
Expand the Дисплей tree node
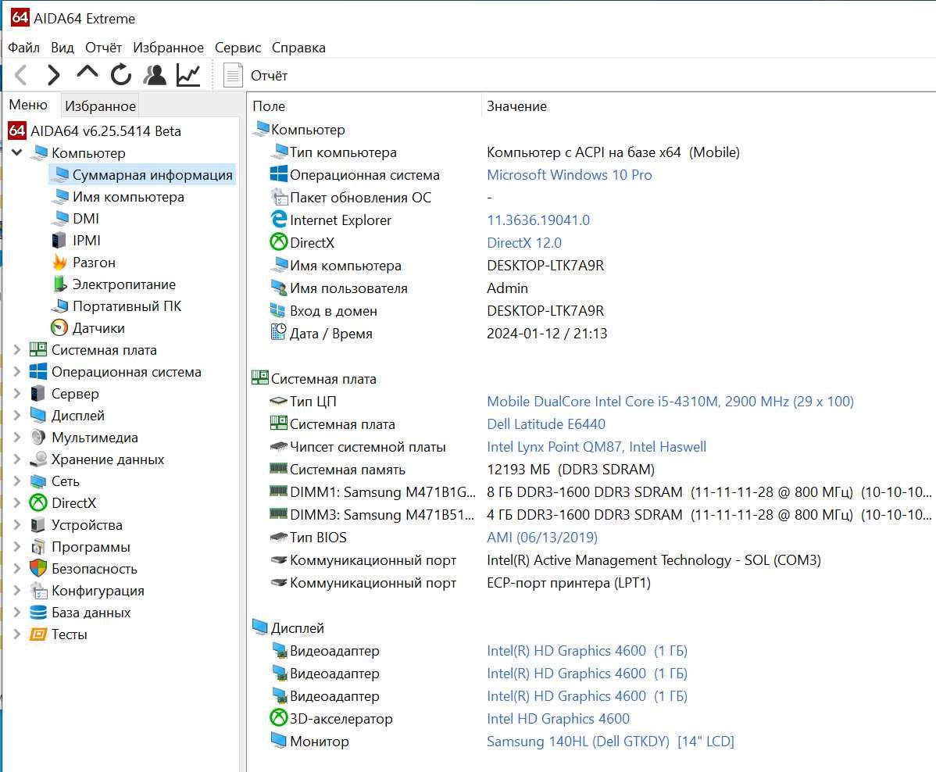coord(16,416)
